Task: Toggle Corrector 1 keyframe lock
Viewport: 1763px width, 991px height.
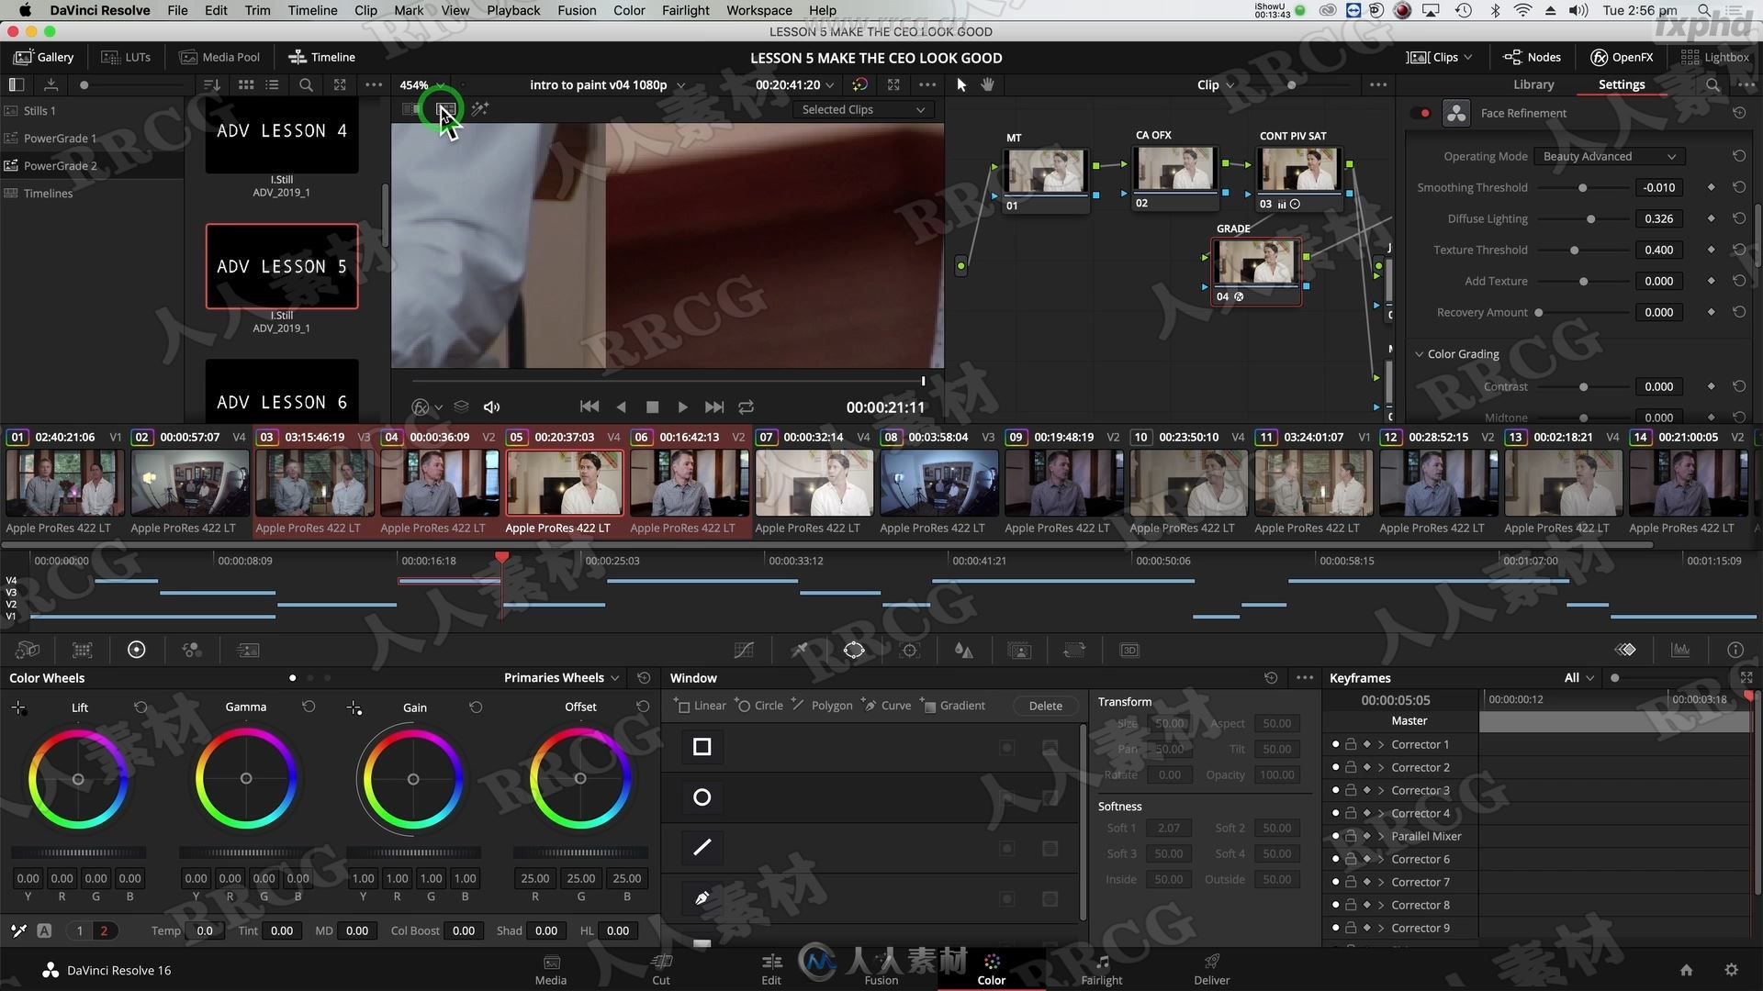Action: 1351,744
